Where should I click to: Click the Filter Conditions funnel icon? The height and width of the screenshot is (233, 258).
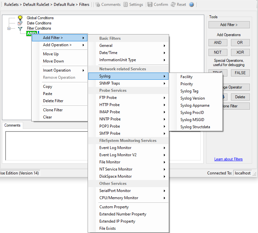click(20, 29)
